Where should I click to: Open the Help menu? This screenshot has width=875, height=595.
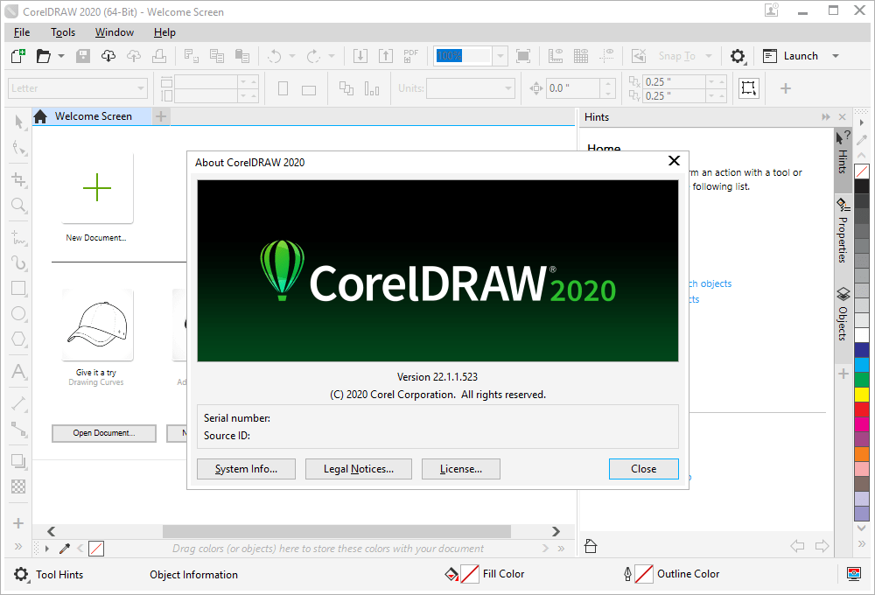pyautogui.click(x=164, y=32)
